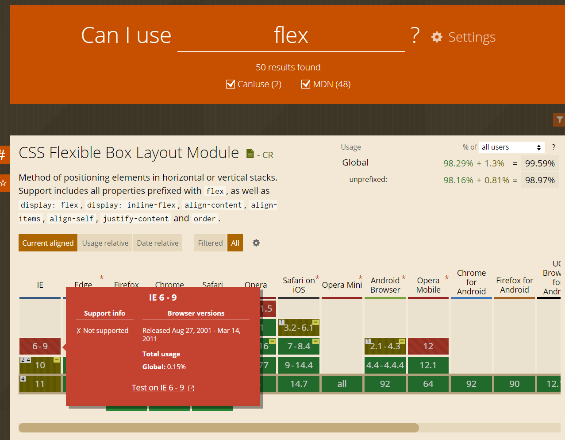Click the IE column header
This screenshot has width=565, height=440.
[40, 285]
